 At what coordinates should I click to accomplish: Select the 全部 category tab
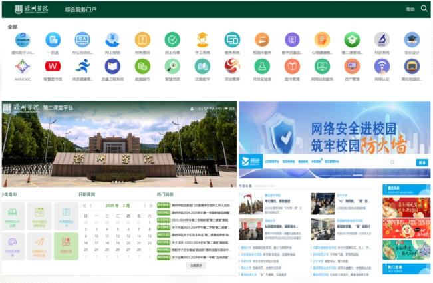coord(13,27)
